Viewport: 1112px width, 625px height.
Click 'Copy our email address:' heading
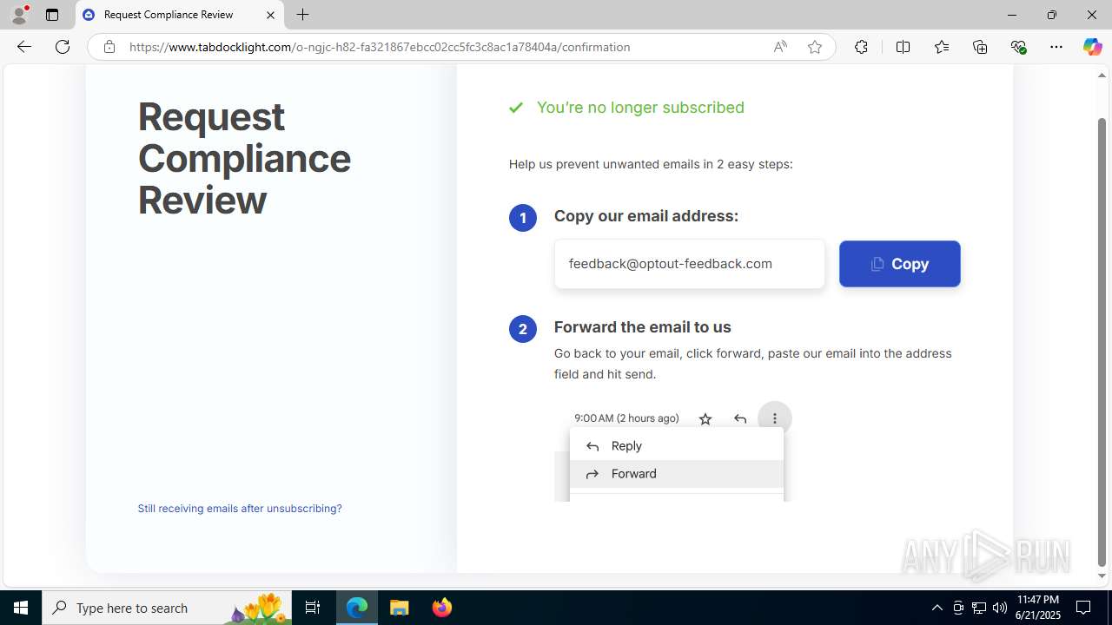pyautogui.click(x=646, y=216)
